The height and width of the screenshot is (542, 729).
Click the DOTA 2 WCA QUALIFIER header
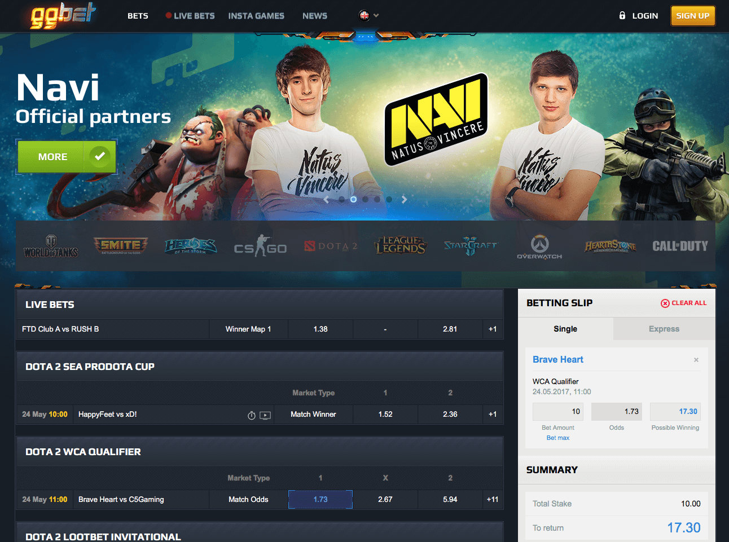click(x=260, y=452)
